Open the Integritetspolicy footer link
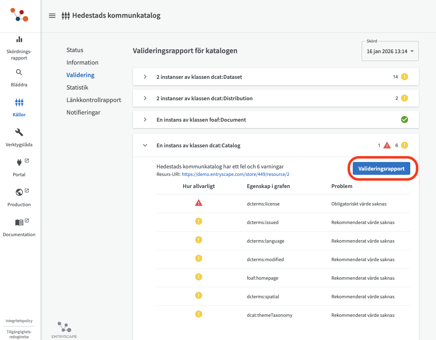 point(19,321)
